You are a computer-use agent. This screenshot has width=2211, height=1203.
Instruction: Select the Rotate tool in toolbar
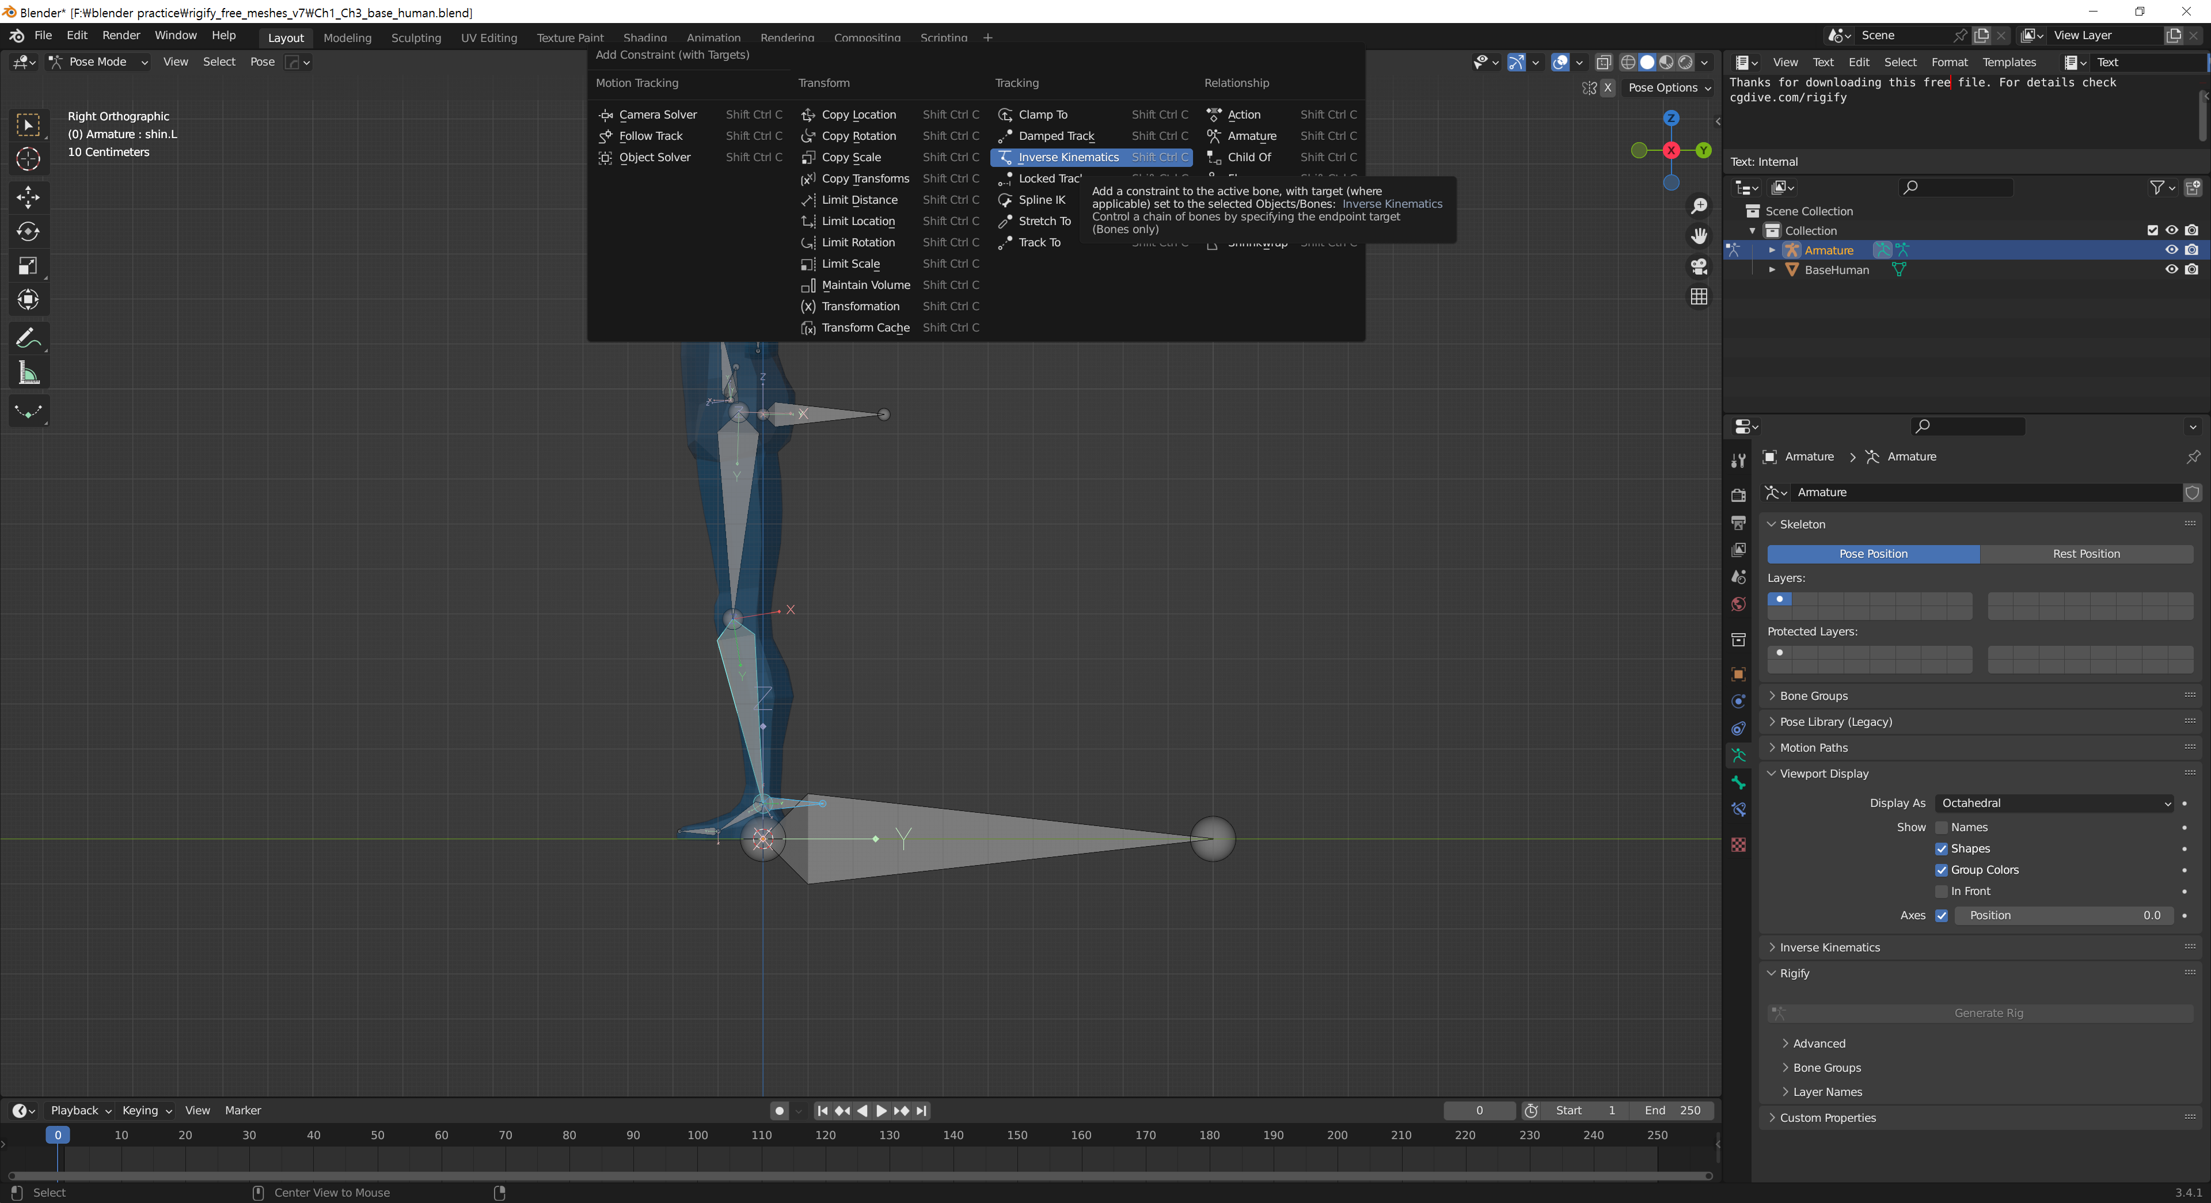[x=28, y=231]
